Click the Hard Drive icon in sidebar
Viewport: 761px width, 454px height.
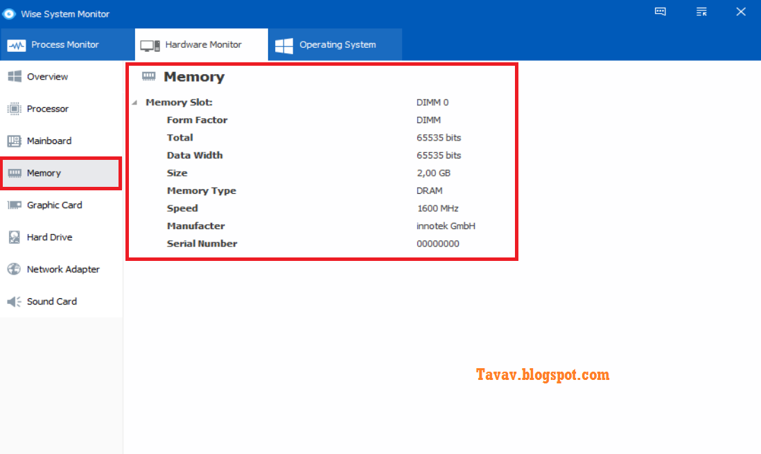[13, 237]
